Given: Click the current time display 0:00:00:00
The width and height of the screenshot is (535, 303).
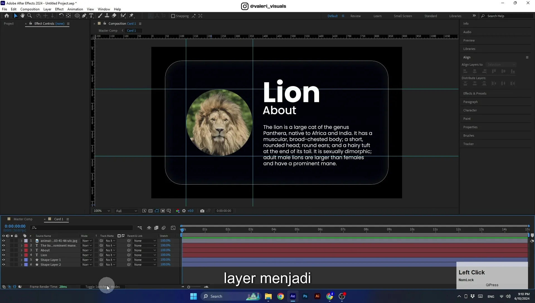Looking at the screenshot, I should click(15, 226).
